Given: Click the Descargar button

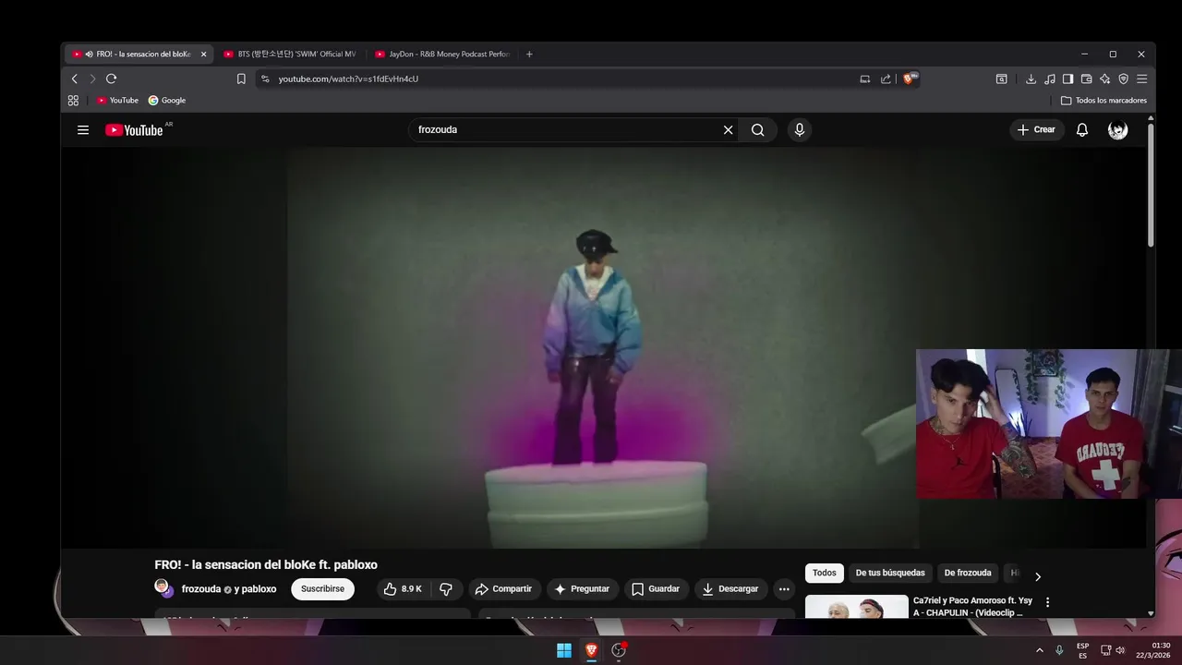Looking at the screenshot, I should [x=730, y=589].
